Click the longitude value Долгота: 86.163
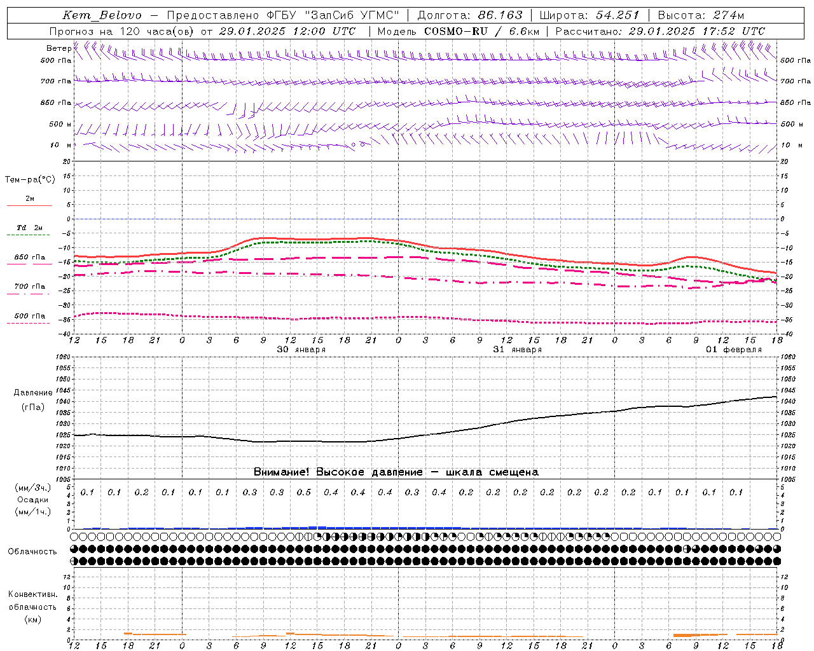The width and height of the screenshot is (814, 651). click(x=470, y=15)
